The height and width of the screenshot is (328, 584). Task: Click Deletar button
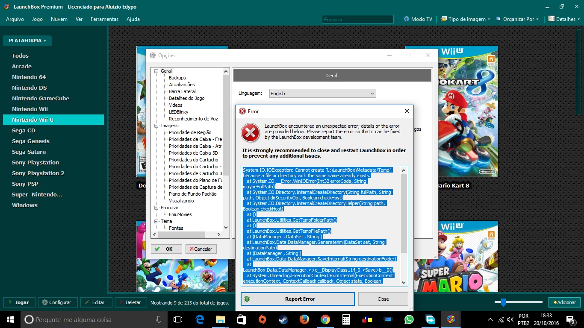[131, 302]
